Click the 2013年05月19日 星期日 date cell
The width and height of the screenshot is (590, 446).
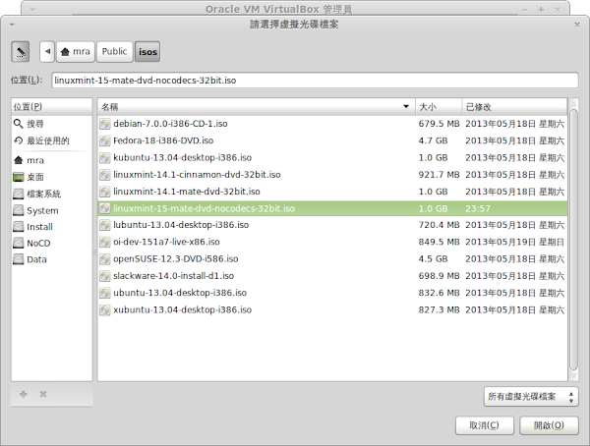(x=514, y=242)
